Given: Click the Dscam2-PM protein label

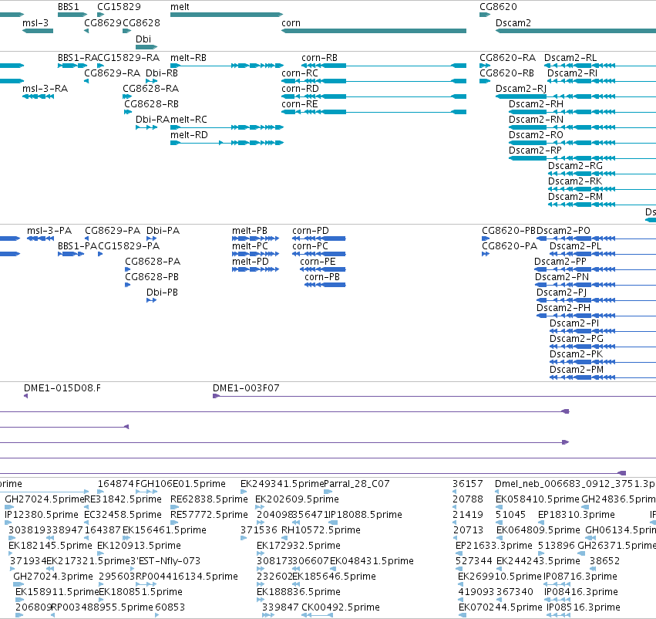Looking at the screenshot, I should 577,370.
